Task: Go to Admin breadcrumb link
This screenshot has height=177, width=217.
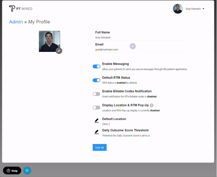Action: [16, 22]
